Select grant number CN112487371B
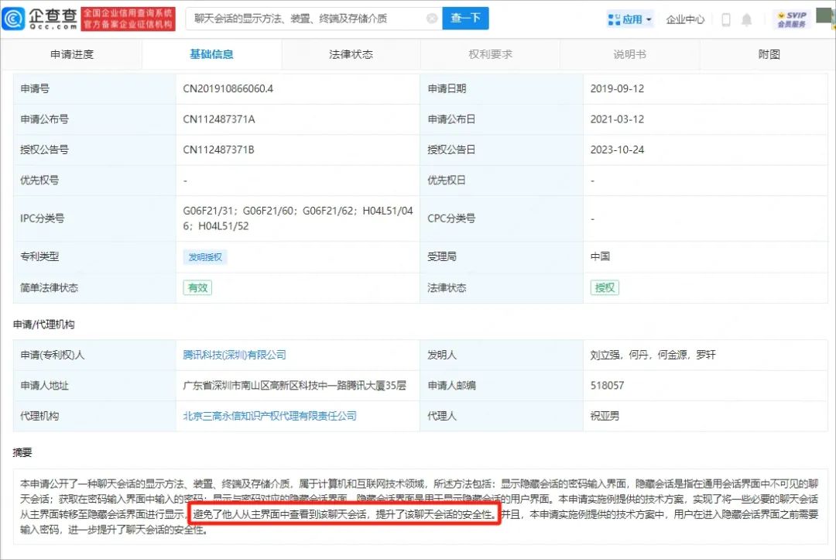The height and width of the screenshot is (560, 836). [x=218, y=149]
